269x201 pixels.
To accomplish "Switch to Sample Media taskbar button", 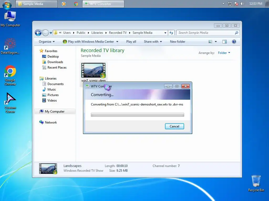I will coord(36,4).
